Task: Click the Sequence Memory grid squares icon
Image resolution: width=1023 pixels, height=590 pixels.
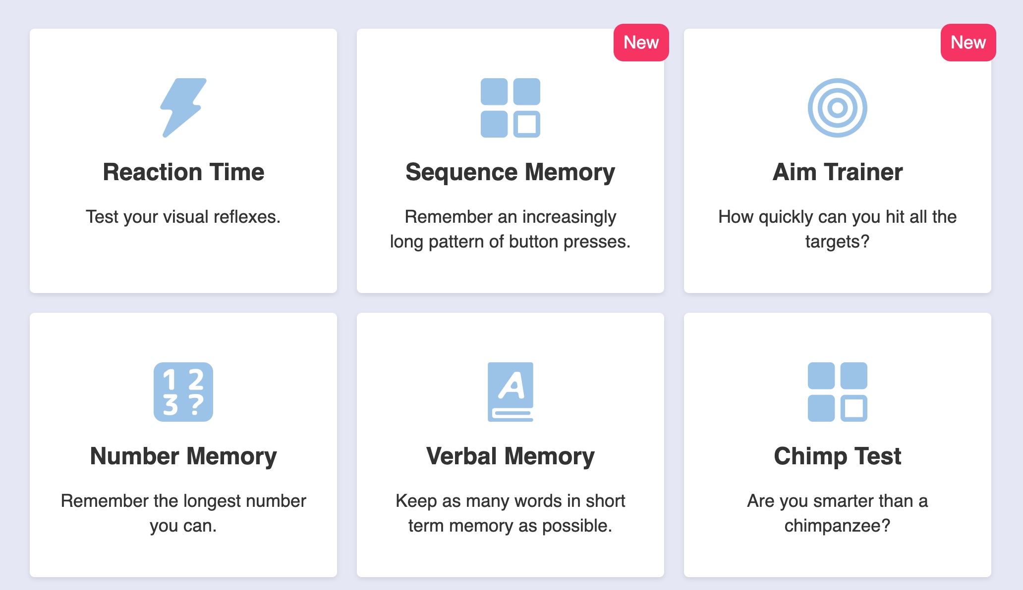Action: [510, 107]
